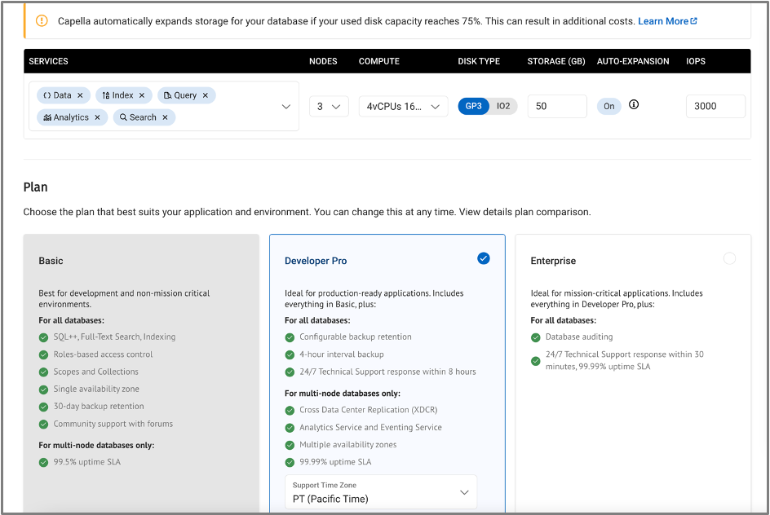Expand the services selection dropdown
This screenshot has width=770, height=515.
pyautogui.click(x=285, y=107)
